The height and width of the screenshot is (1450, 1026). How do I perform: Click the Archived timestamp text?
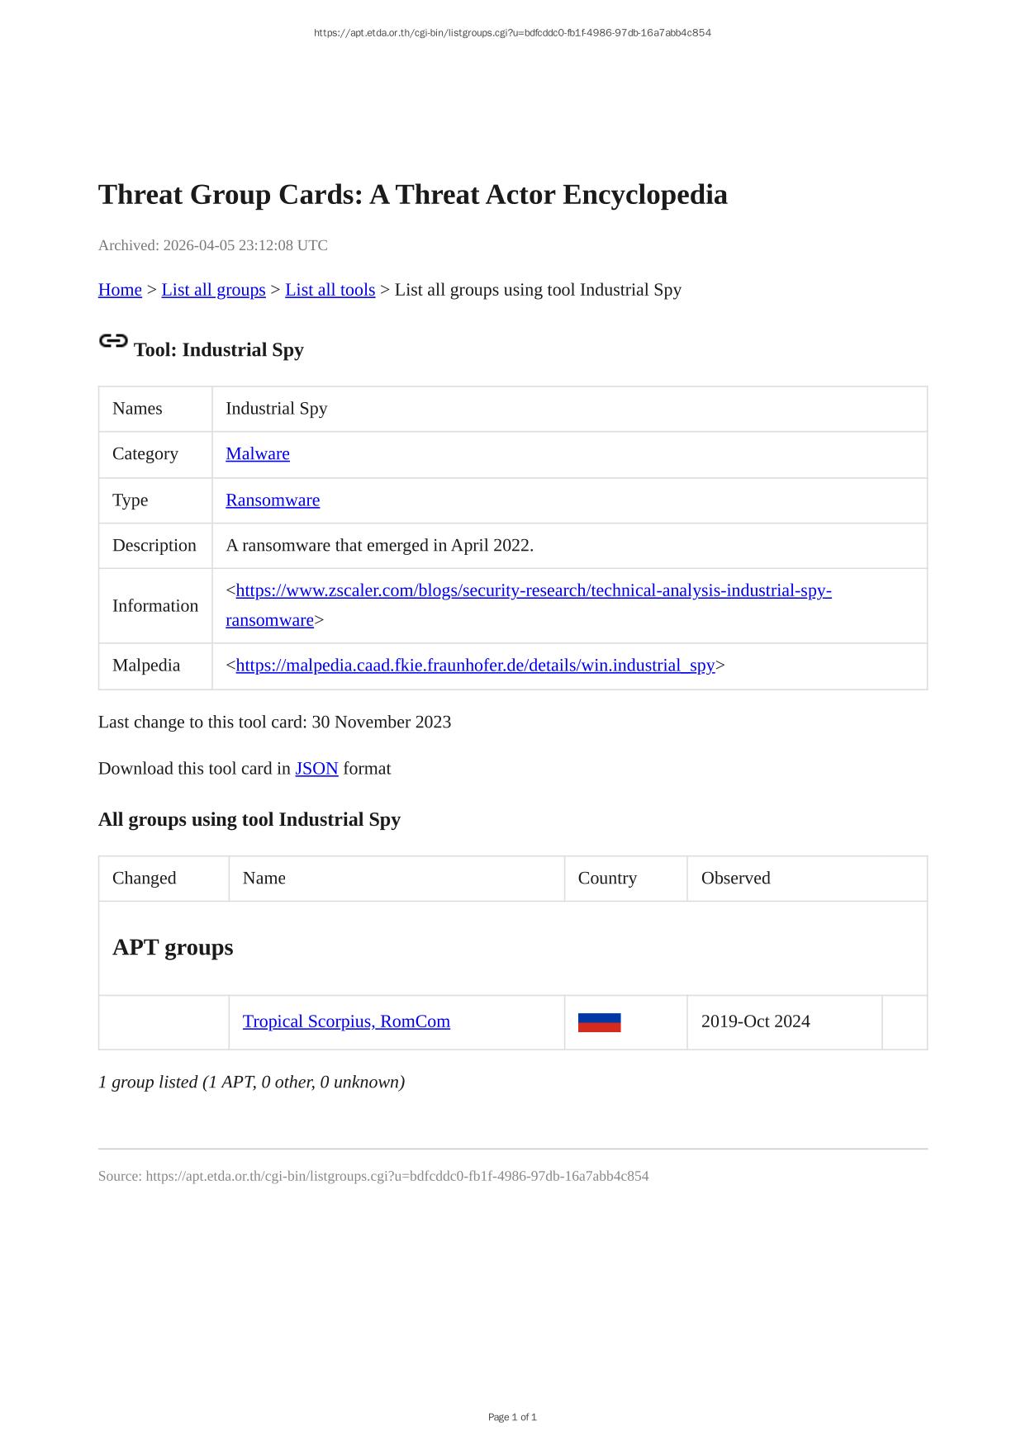212,245
